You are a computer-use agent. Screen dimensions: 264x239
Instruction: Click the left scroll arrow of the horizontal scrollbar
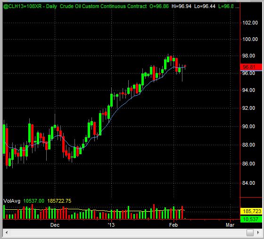(x=7, y=233)
